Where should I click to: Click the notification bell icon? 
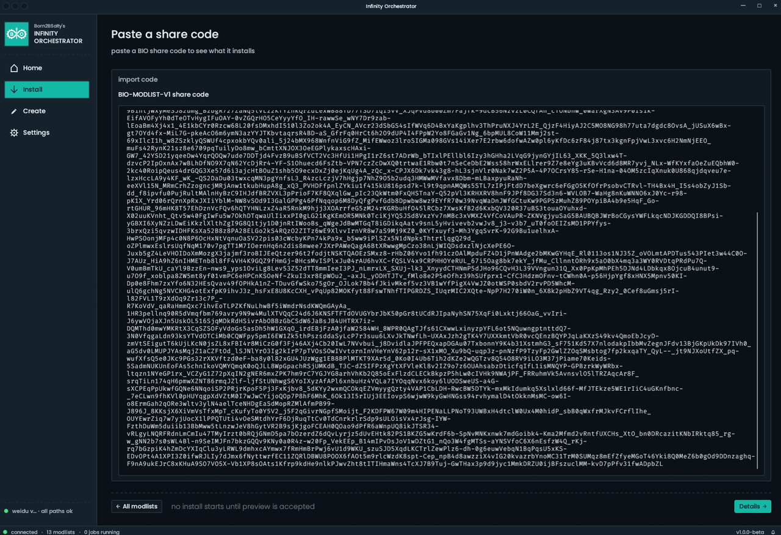(x=773, y=532)
